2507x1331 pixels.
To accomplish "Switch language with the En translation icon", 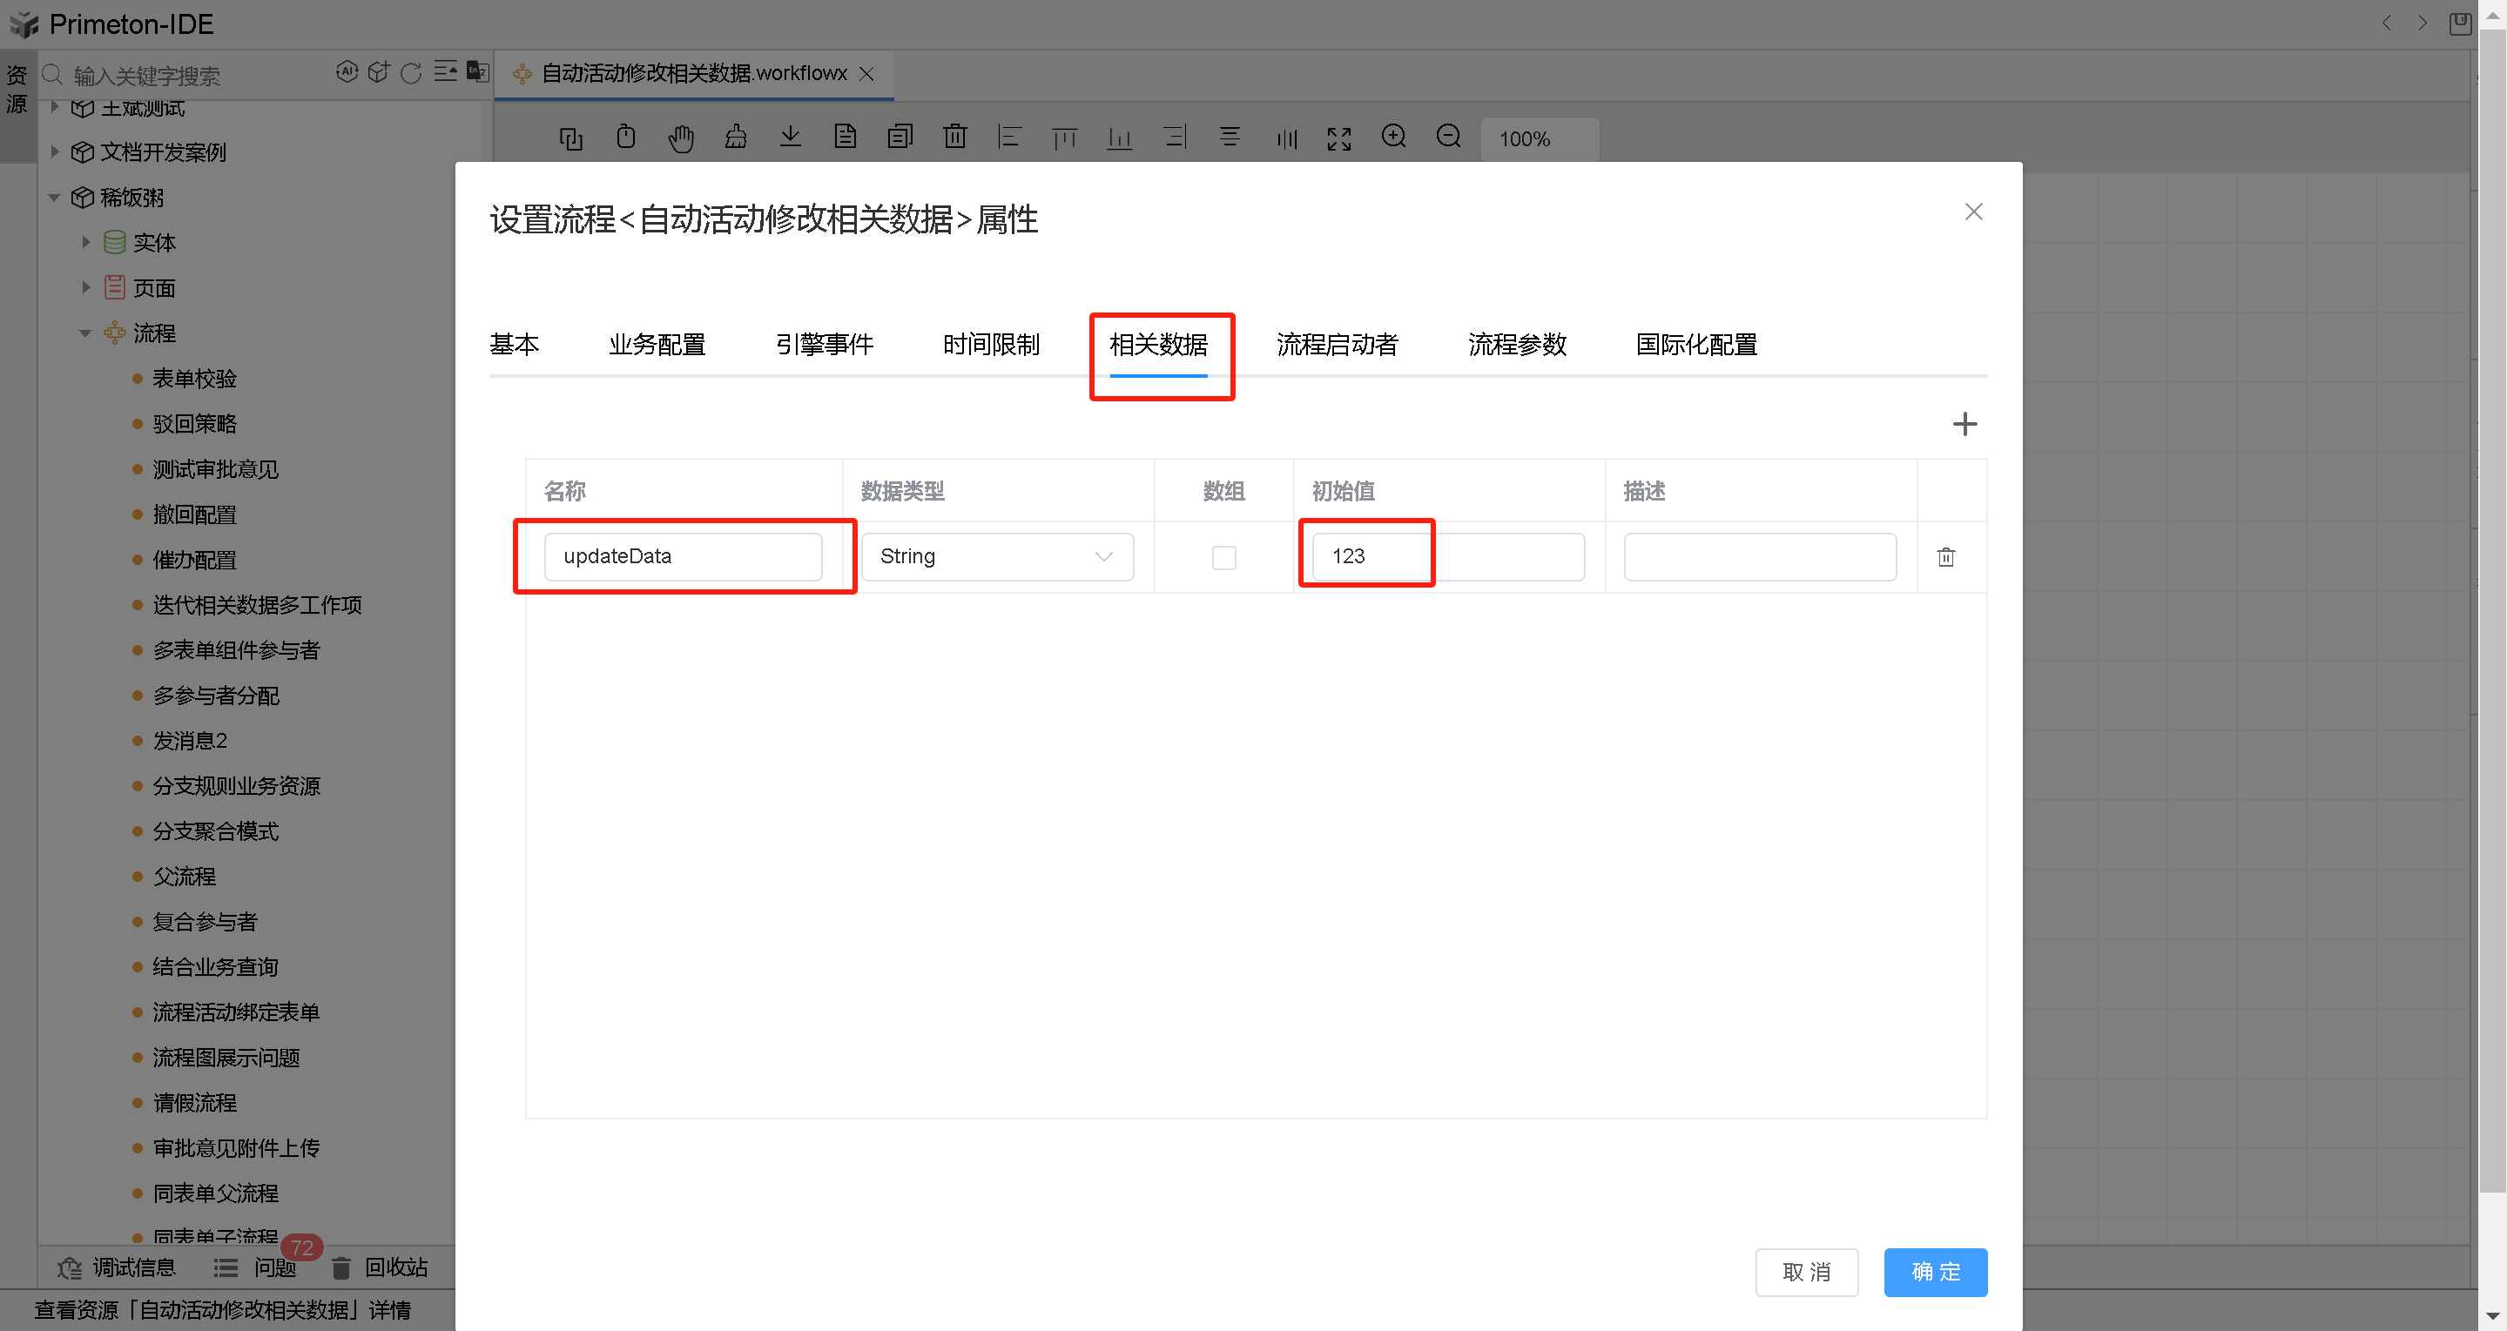I will (477, 72).
